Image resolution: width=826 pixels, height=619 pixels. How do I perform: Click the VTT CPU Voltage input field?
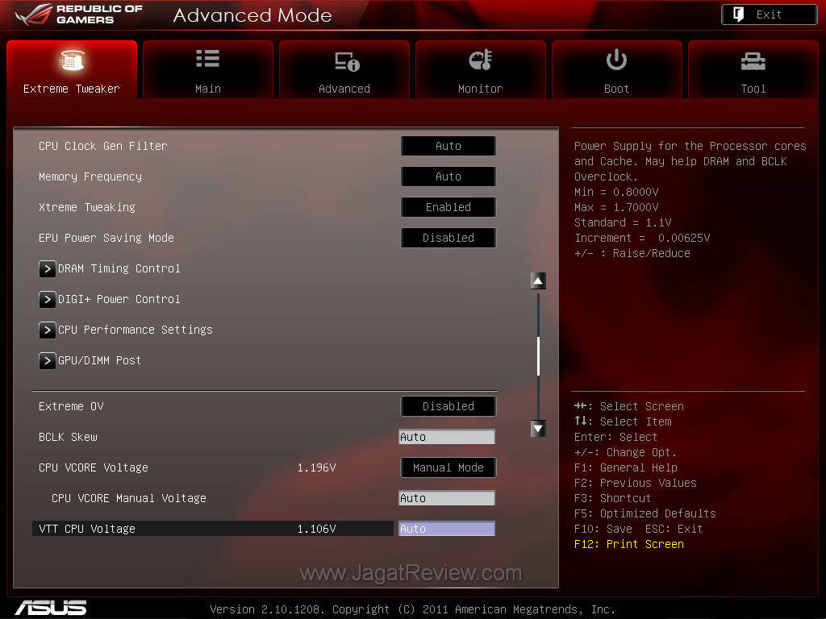(447, 529)
